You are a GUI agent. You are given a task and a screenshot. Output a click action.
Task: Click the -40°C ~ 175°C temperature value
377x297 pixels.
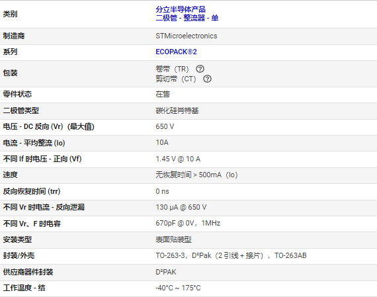178,288
